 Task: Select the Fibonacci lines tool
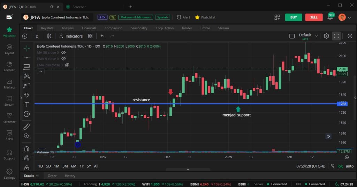26,67
